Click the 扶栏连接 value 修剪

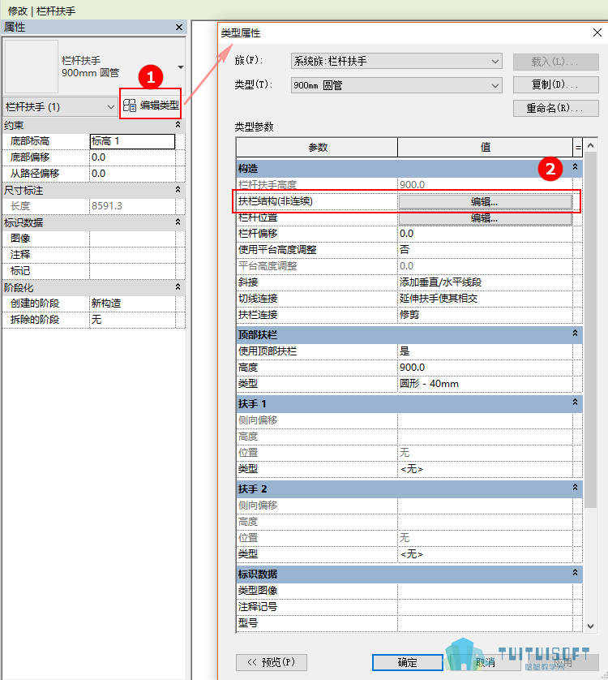pos(485,315)
